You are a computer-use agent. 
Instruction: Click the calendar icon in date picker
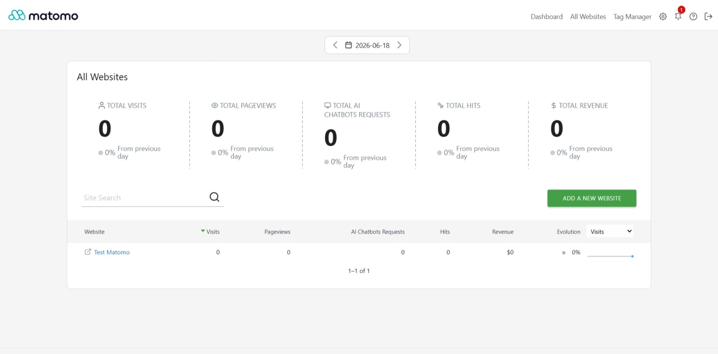tap(348, 45)
